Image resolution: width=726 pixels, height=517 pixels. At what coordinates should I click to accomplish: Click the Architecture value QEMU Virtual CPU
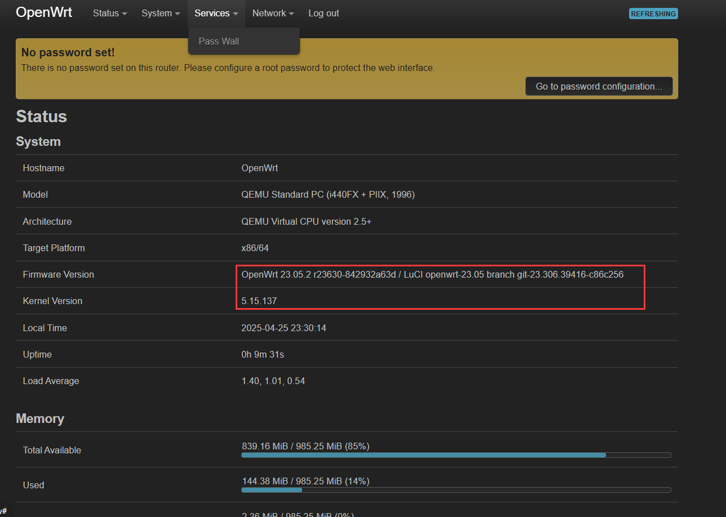(x=307, y=221)
